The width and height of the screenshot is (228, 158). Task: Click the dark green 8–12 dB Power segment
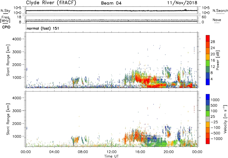[x=208, y=69]
